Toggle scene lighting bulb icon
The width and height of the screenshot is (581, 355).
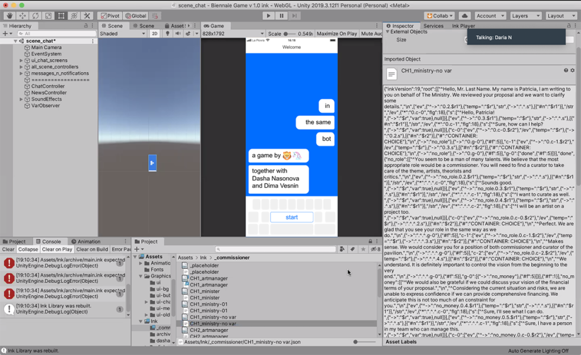(167, 34)
